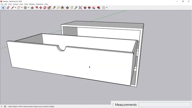Click the cabinet top face
The image size is (192, 108).
tap(108, 25)
